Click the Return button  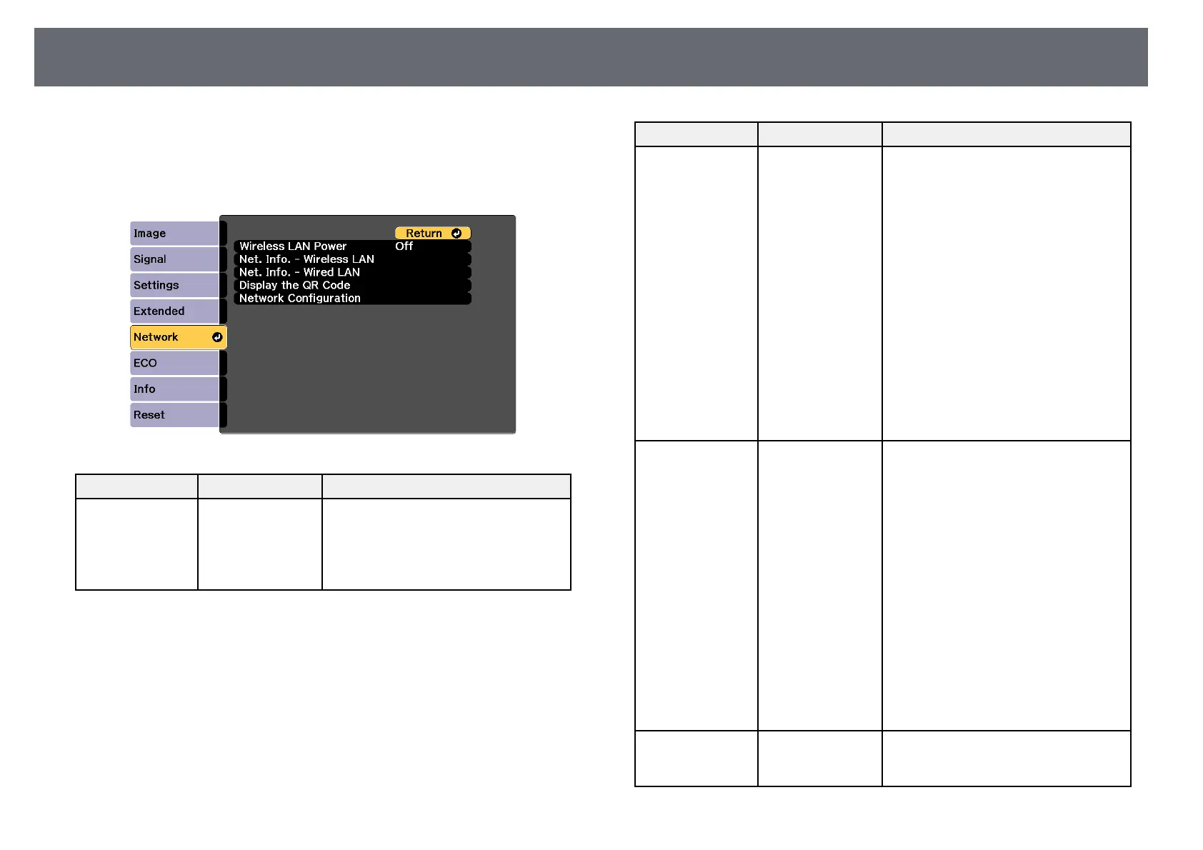tap(433, 233)
